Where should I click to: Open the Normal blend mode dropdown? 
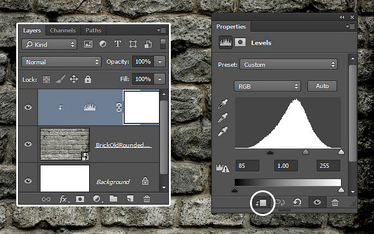click(x=61, y=62)
